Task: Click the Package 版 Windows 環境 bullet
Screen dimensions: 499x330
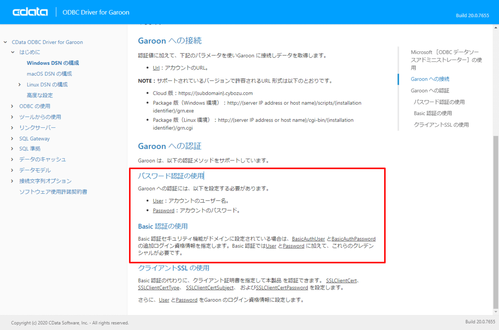Action: pyautogui.click(x=257, y=107)
